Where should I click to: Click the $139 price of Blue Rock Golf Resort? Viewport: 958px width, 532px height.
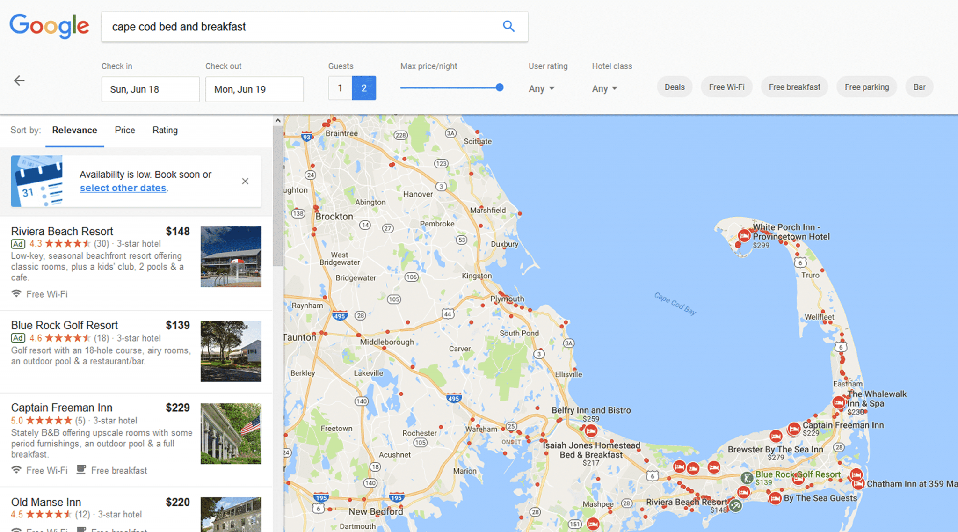click(178, 325)
